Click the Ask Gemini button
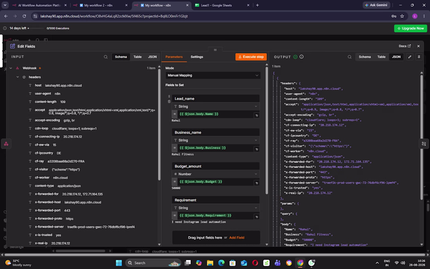 (x=376, y=5)
